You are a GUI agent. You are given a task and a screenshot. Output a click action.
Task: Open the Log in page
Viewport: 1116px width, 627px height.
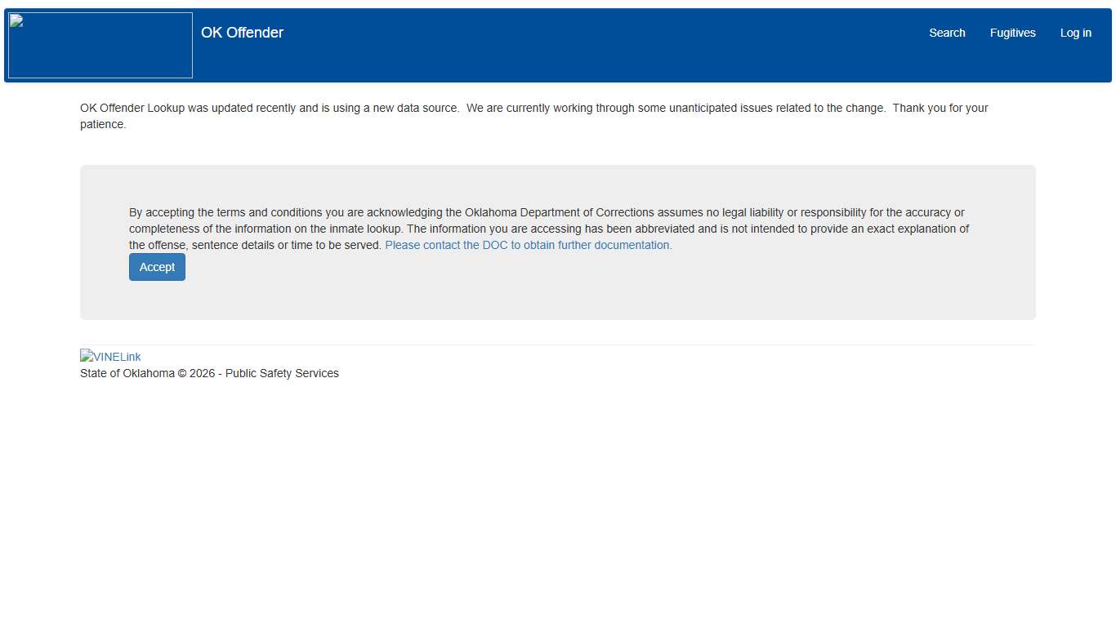pyautogui.click(x=1075, y=33)
